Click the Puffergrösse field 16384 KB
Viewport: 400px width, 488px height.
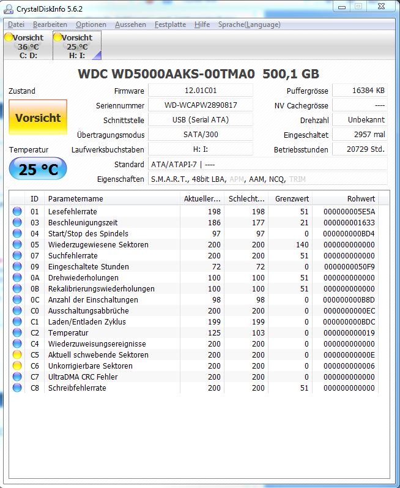(360, 91)
